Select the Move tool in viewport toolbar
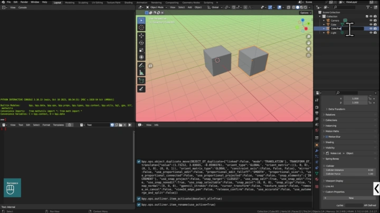 coord(141,35)
